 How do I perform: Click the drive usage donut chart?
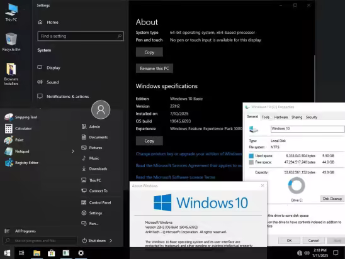[x=297, y=185]
